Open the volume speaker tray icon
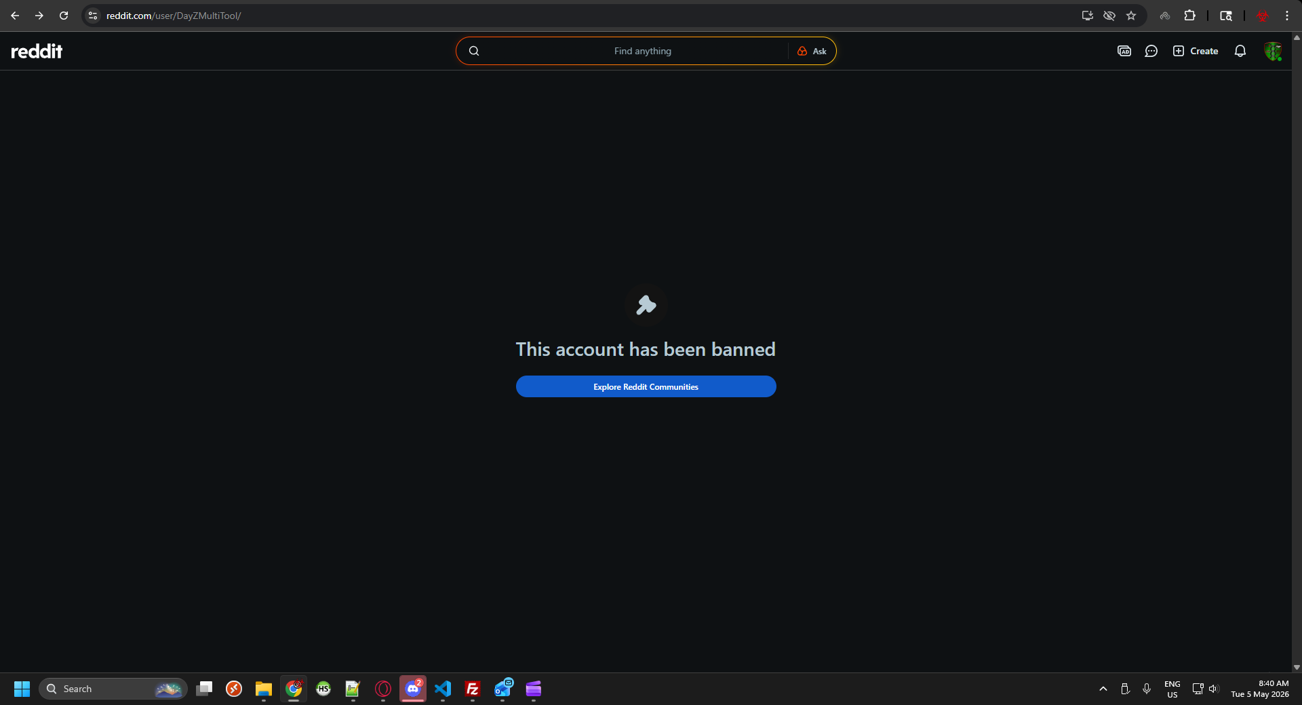The height and width of the screenshot is (705, 1302). pyautogui.click(x=1213, y=689)
